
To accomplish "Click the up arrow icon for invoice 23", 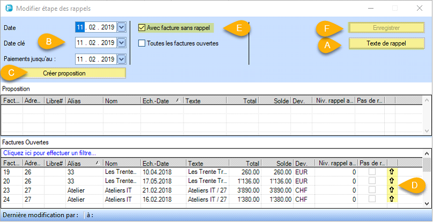I will [x=391, y=190].
